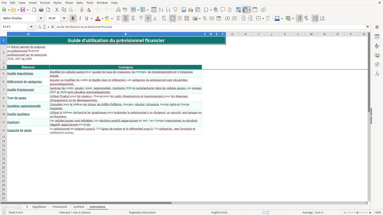The height and width of the screenshot is (215, 383).
Task: Insert a comment
Action: 223,10
